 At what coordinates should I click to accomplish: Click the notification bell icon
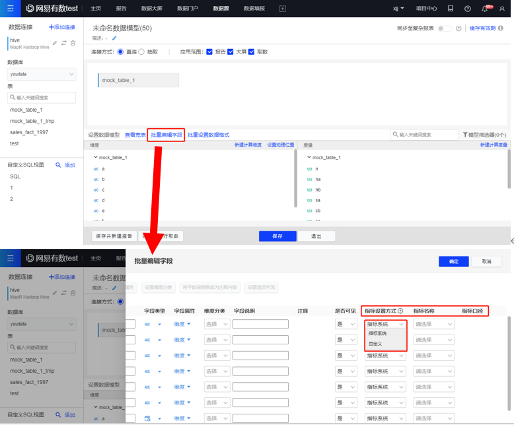[485, 9]
